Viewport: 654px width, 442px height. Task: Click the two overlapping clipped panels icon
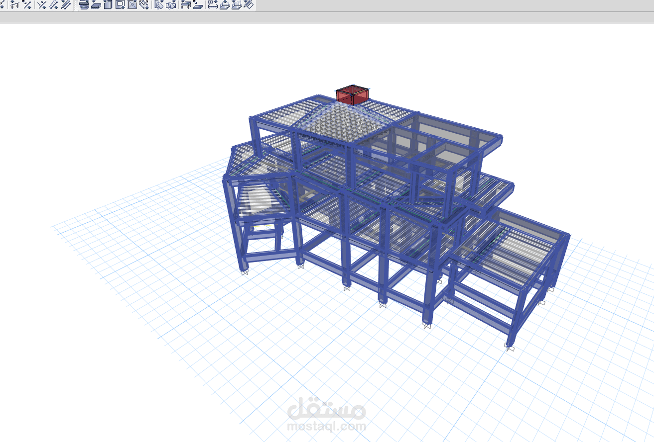pyautogui.click(x=171, y=5)
